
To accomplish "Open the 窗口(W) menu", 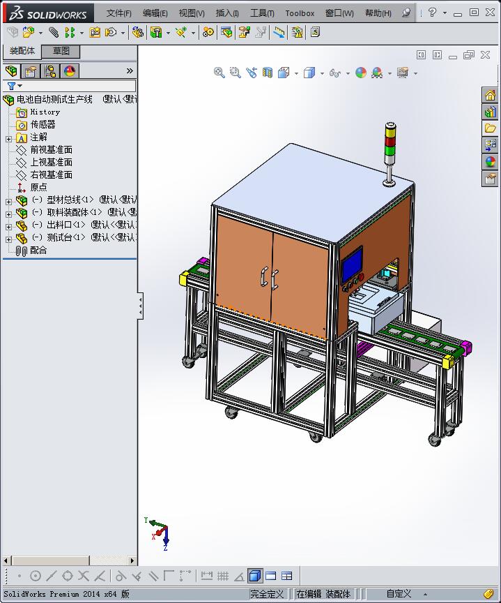I will 339,13.
